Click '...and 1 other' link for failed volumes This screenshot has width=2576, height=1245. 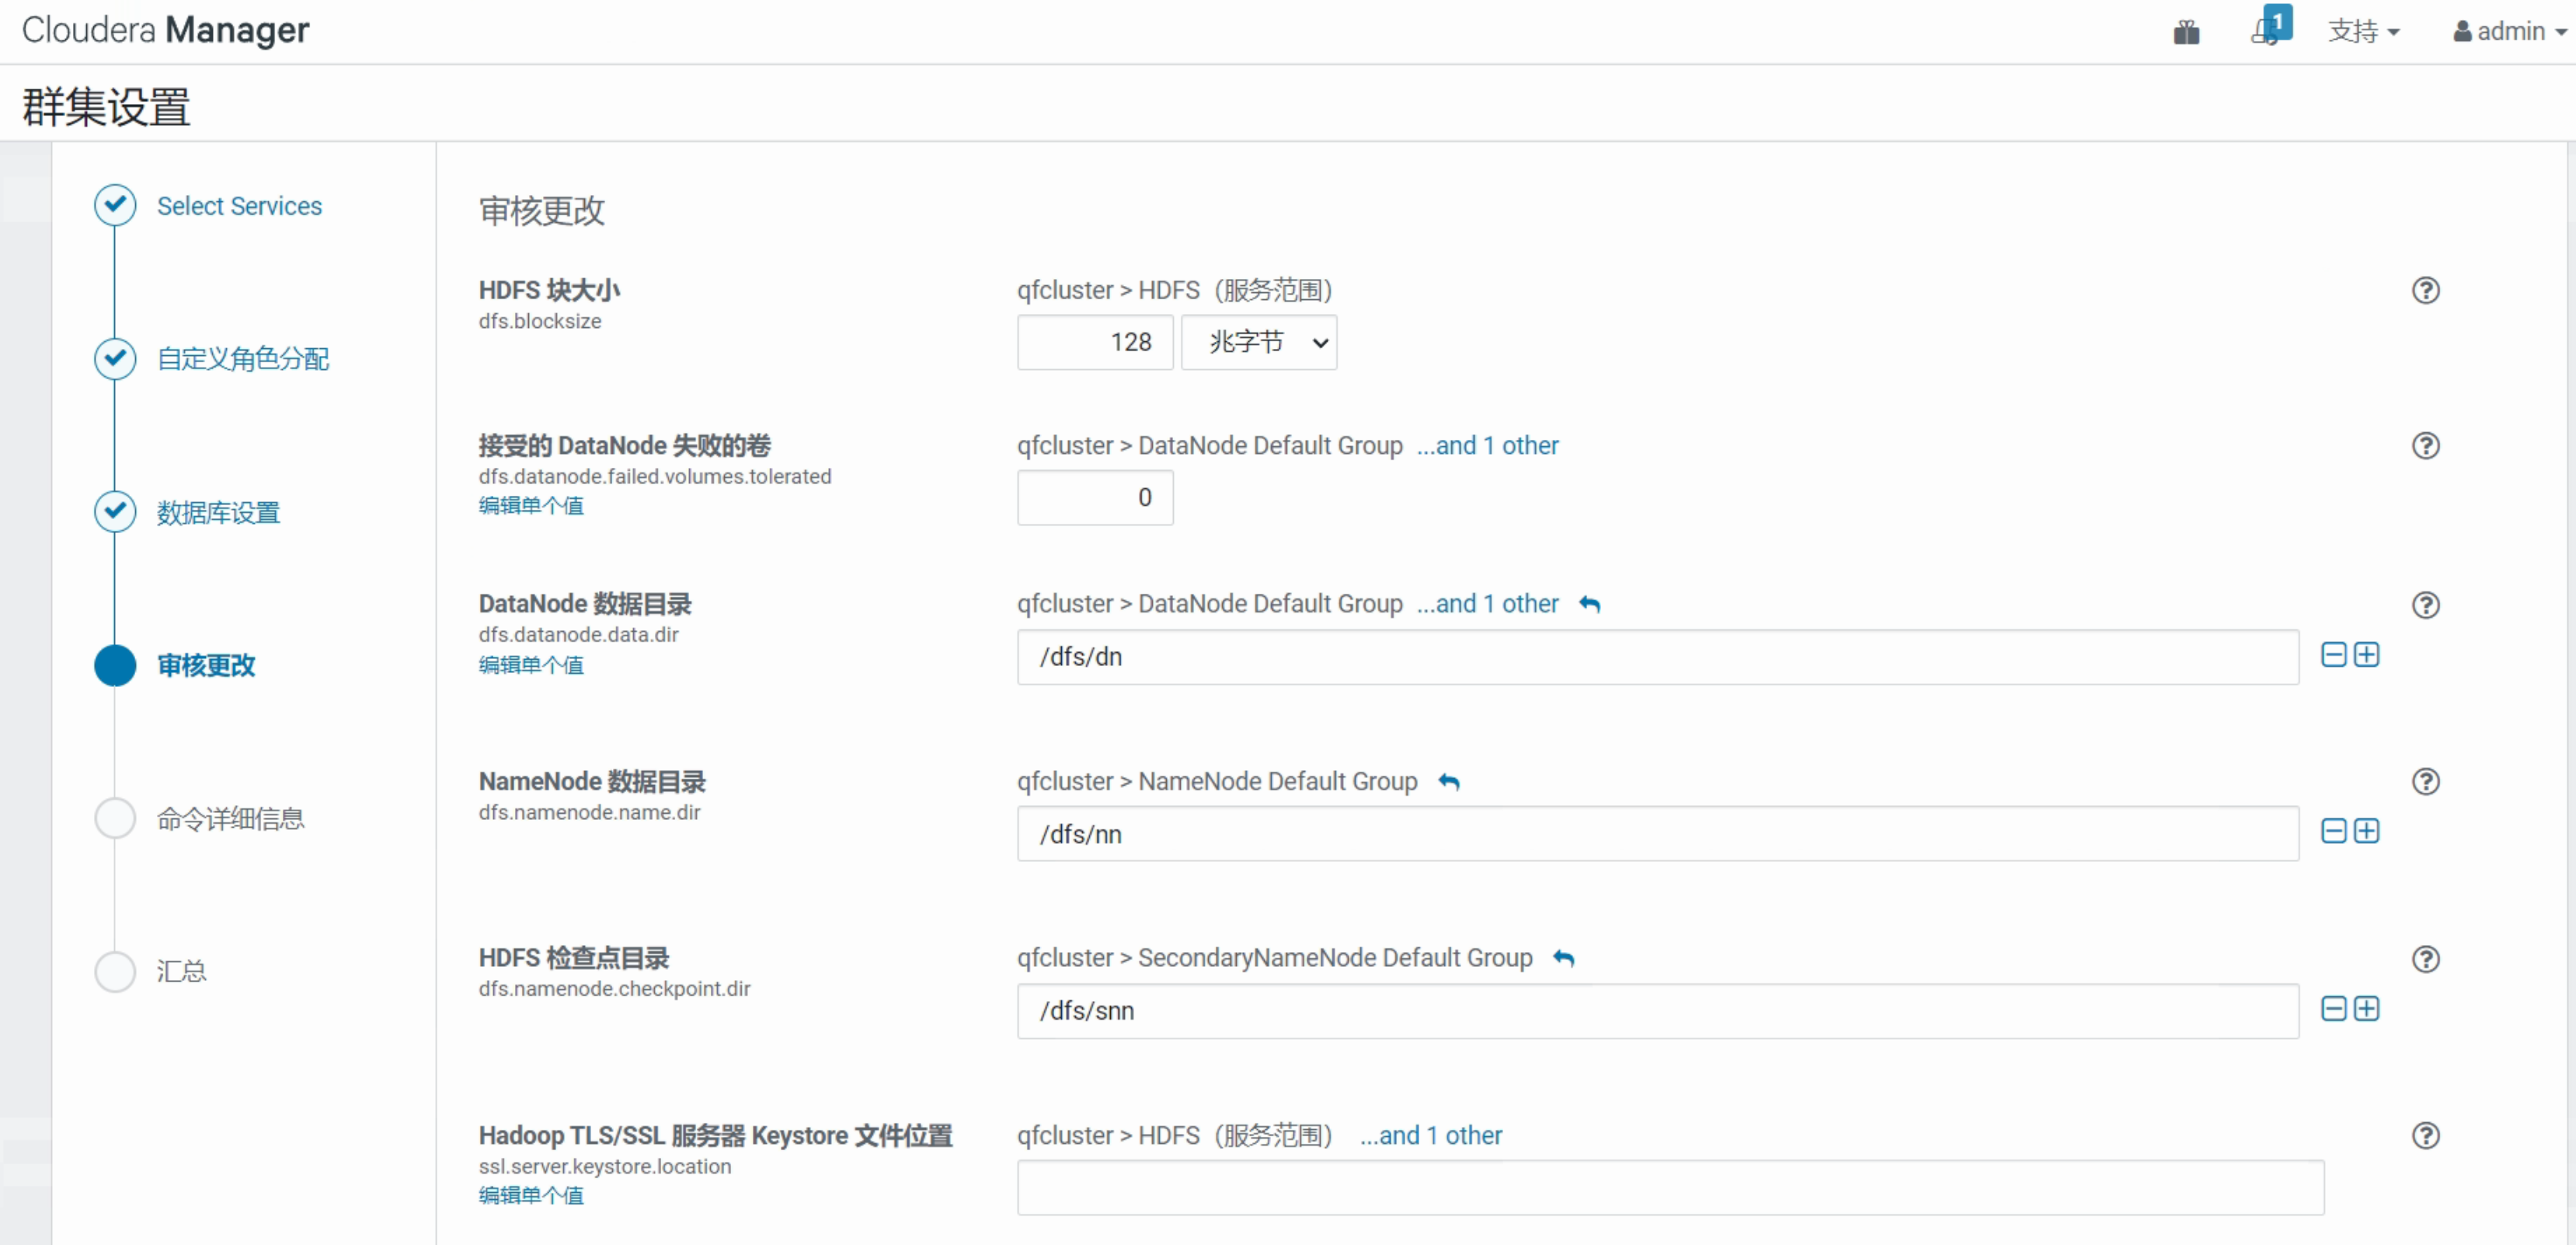click(x=1487, y=445)
